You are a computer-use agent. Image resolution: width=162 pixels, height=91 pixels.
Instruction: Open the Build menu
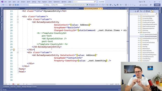(29, 2)
